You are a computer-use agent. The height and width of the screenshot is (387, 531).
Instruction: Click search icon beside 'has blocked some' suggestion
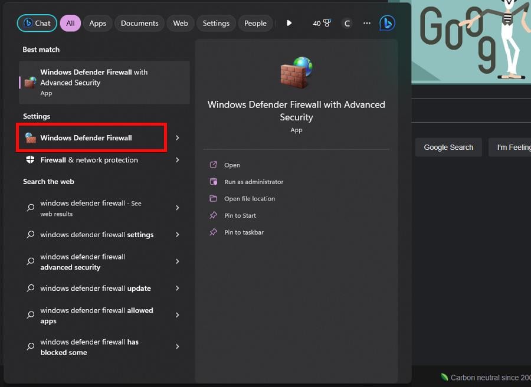tap(31, 346)
